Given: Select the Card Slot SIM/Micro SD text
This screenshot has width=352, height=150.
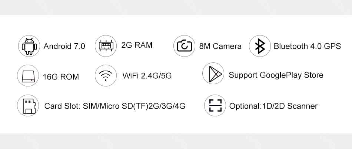Looking at the screenshot, I should click(x=115, y=106).
